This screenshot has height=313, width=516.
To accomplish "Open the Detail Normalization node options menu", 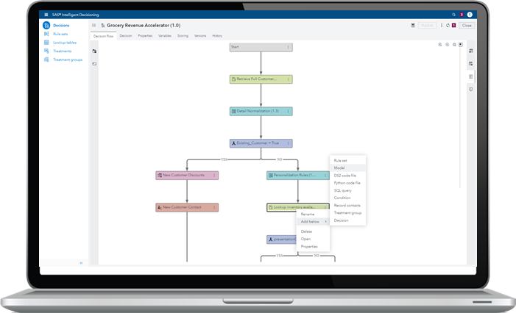I will click(x=288, y=112).
